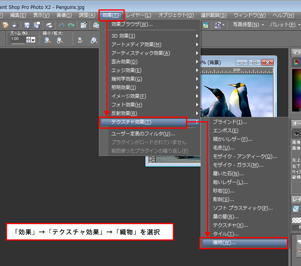The height and width of the screenshot is (266, 301).
Task: Open the ウィンドウ(W) menu
Action: pos(249,15)
